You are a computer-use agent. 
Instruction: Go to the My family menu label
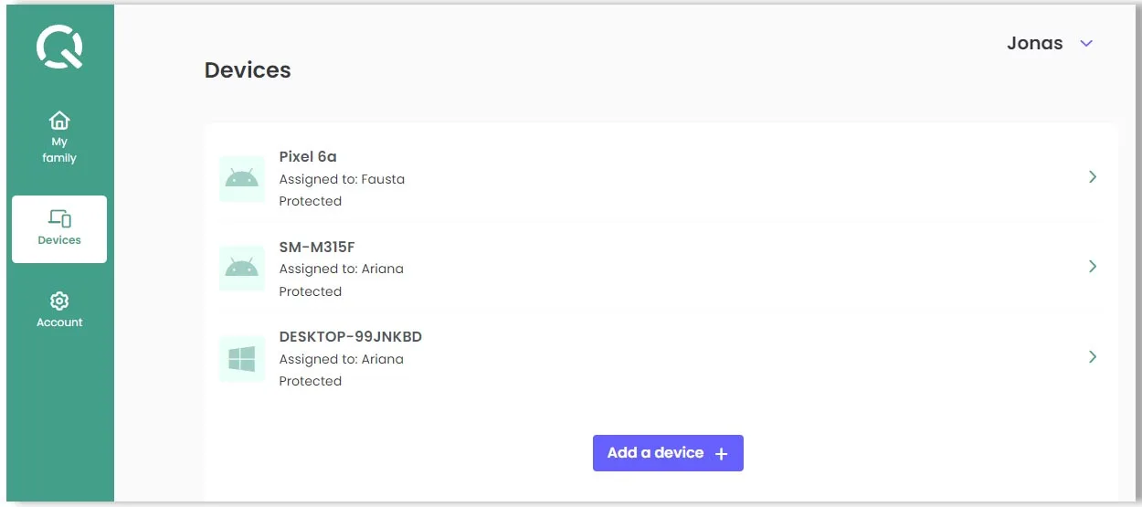[x=59, y=150]
